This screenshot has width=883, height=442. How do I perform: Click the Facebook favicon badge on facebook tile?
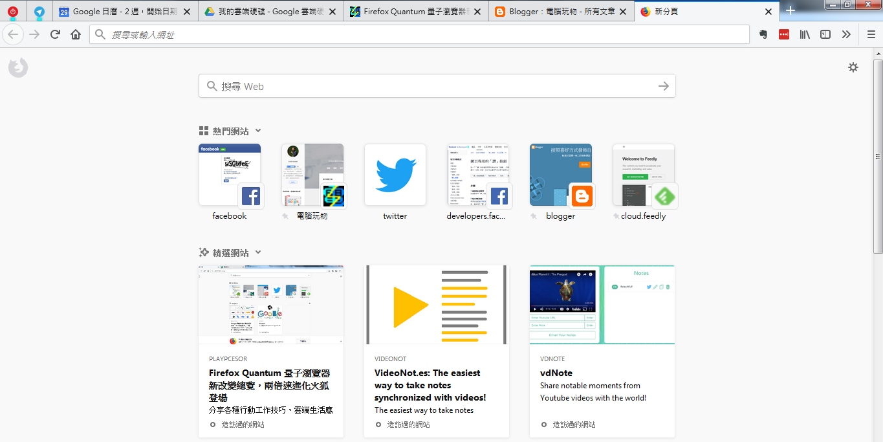[251, 196]
